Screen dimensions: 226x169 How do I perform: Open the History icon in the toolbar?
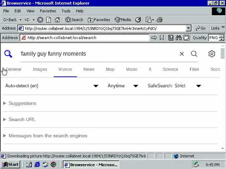138,20
